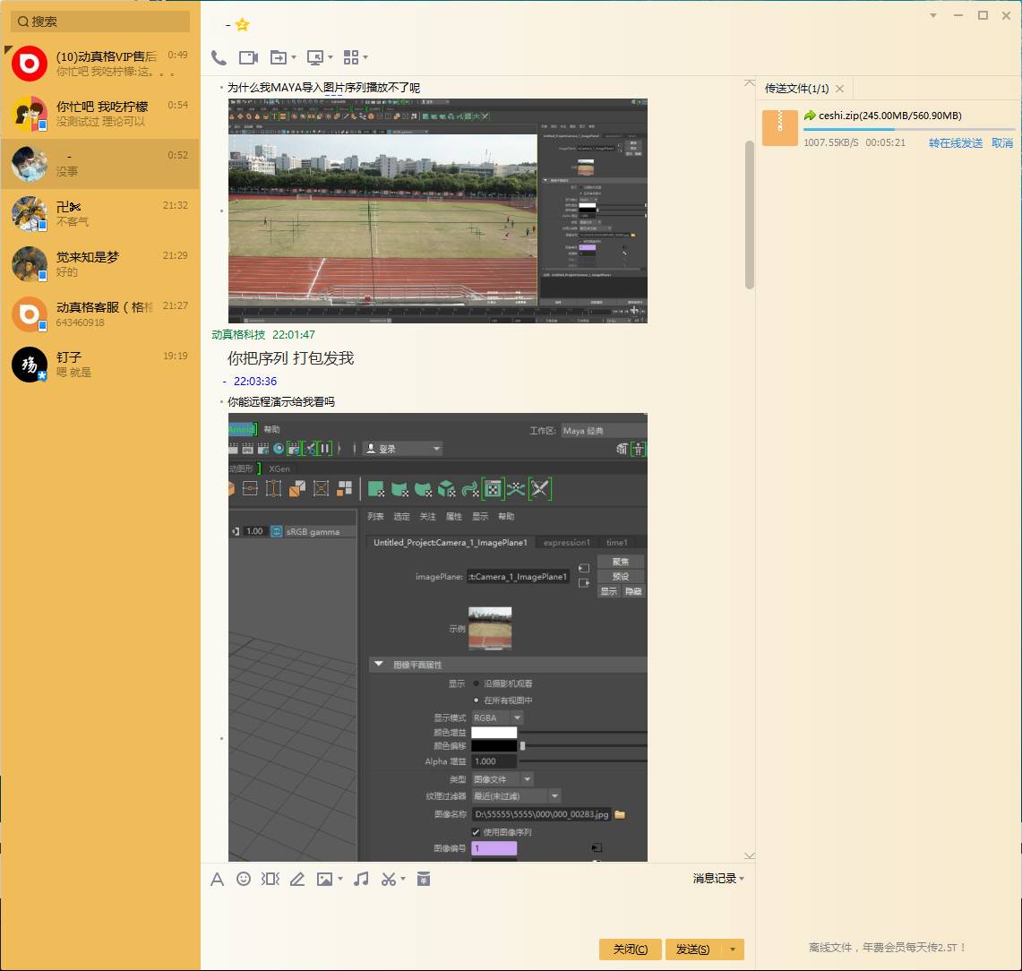Click the message 你把序列 打包发我
The width and height of the screenshot is (1022, 971).
point(291,357)
